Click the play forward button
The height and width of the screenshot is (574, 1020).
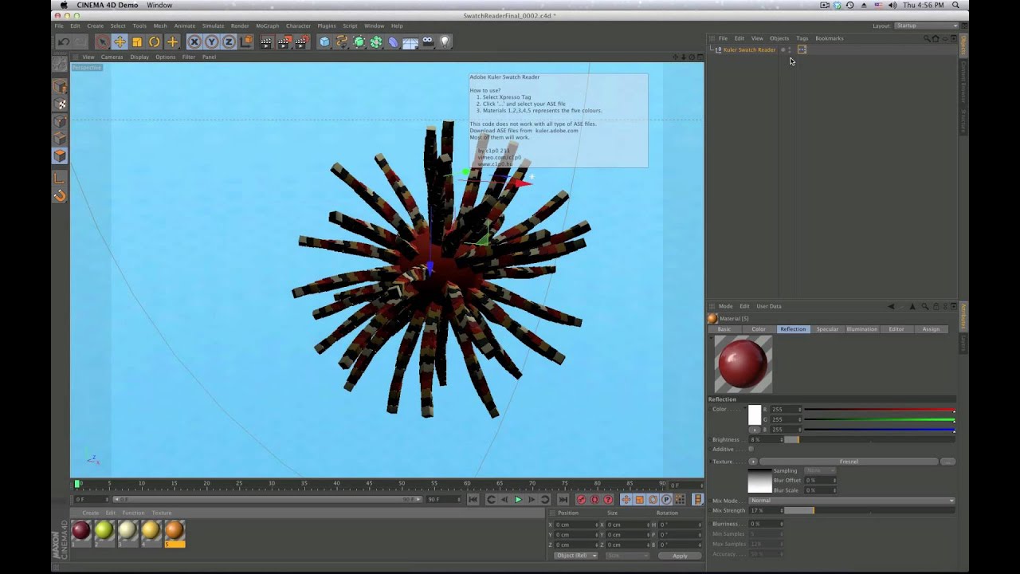[518, 500]
